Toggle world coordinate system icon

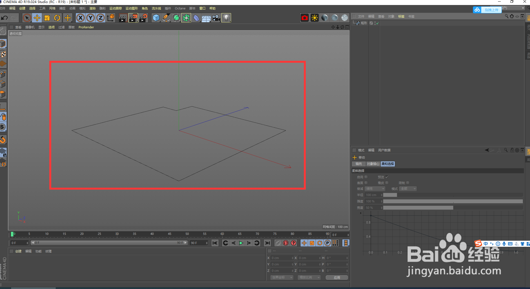point(111,18)
